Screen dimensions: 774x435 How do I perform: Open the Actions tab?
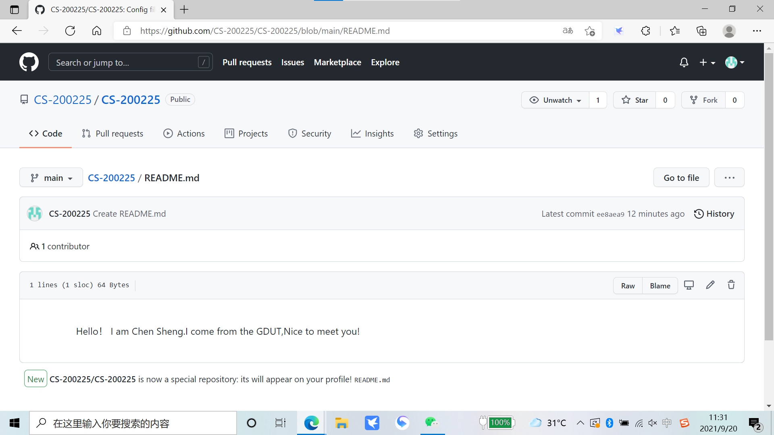pos(184,133)
